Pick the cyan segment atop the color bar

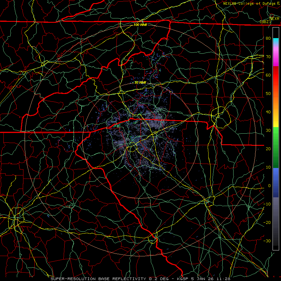[276, 41]
